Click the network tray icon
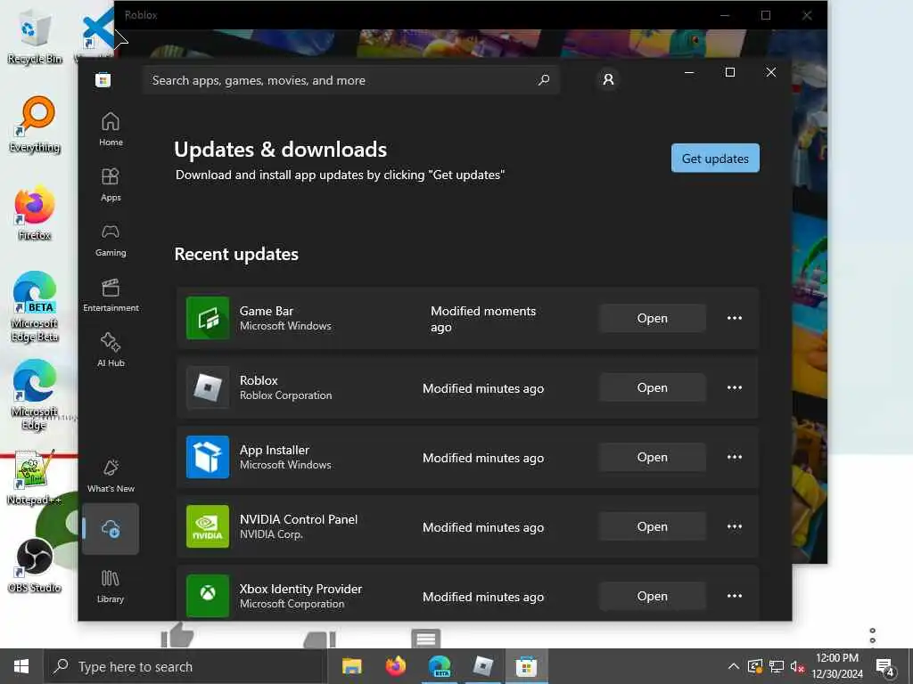Image resolution: width=913 pixels, height=684 pixels. point(777,666)
